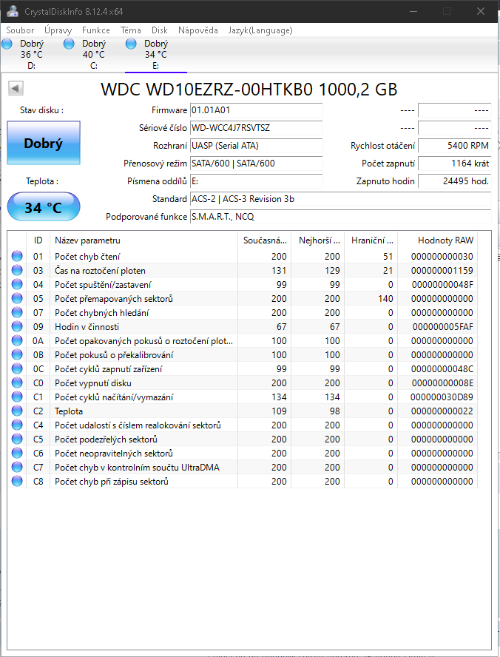Click RAW value 000000001159

pos(442,270)
